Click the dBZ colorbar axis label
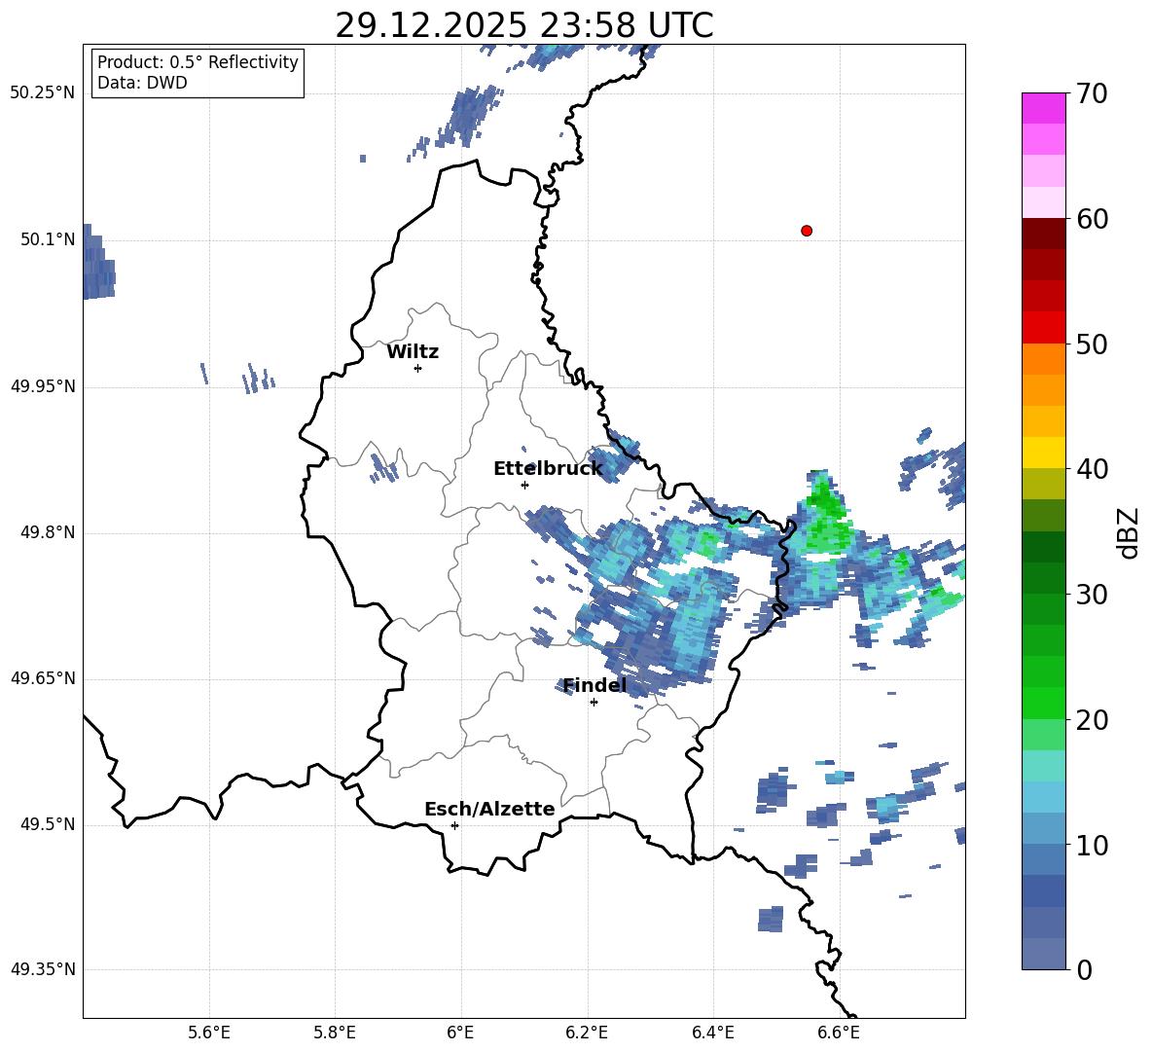Image resolution: width=1152 pixels, height=1052 pixels. [x=1130, y=532]
